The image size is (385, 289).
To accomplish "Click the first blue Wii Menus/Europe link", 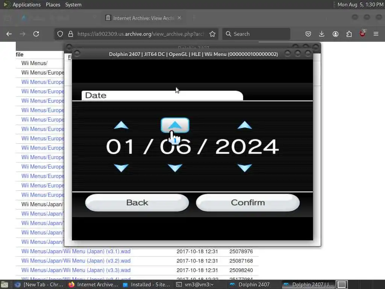I will click(43, 82).
